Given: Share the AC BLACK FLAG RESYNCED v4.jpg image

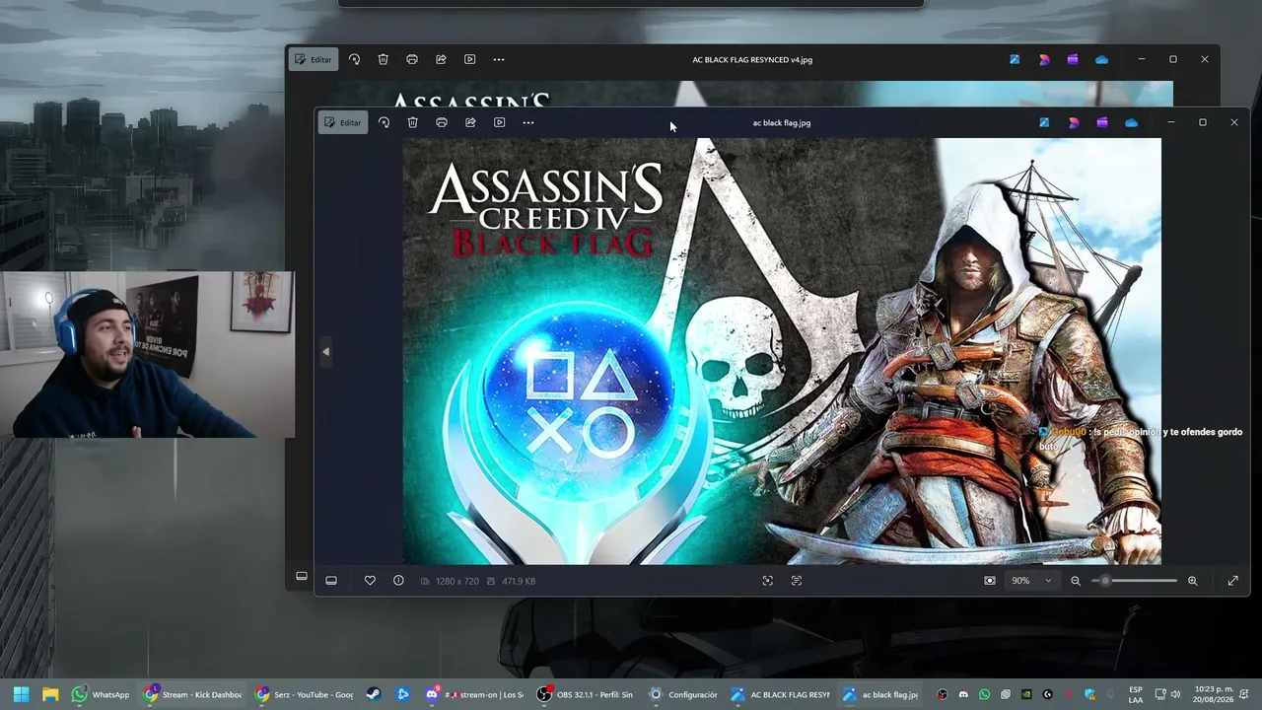Looking at the screenshot, I should (x=441, y=59).
